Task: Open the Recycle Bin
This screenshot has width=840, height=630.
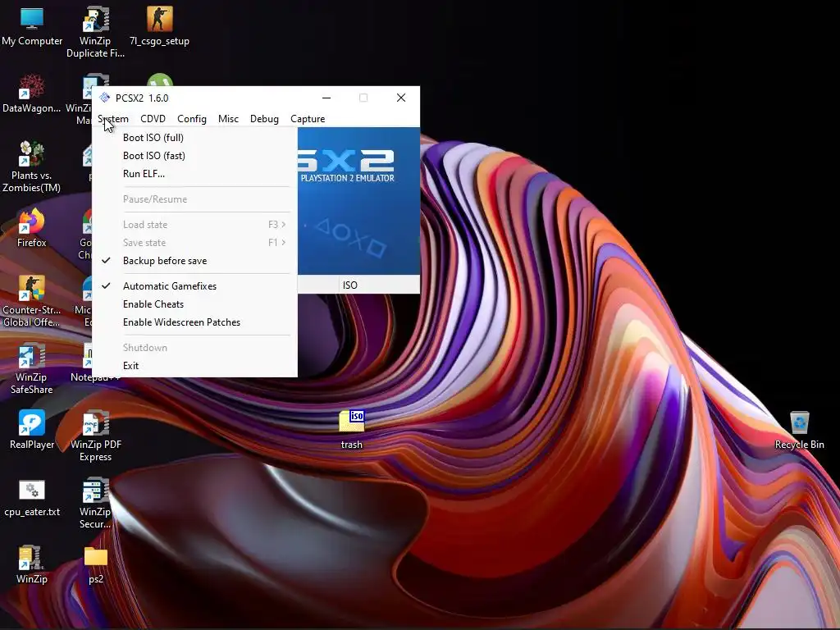Action: click(799, 429)
